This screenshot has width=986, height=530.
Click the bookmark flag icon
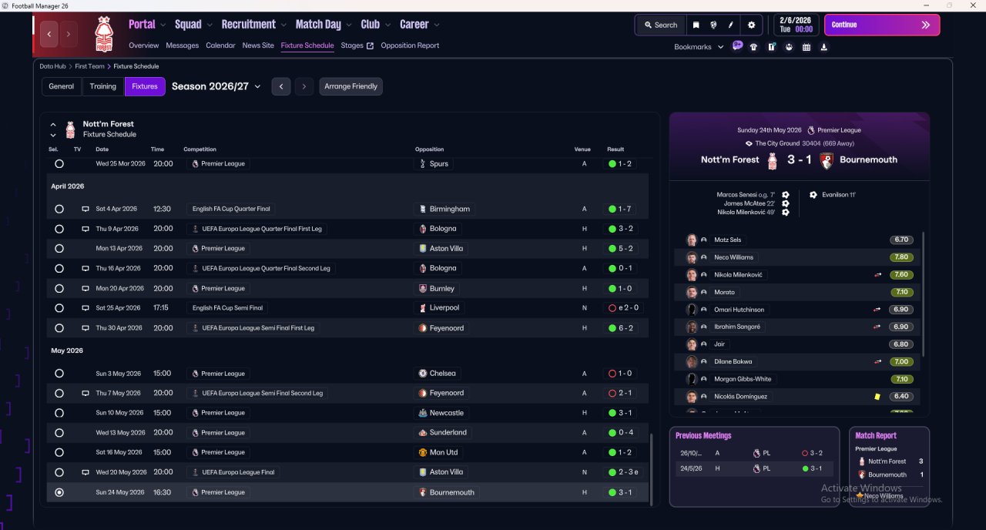coord(696,25)
